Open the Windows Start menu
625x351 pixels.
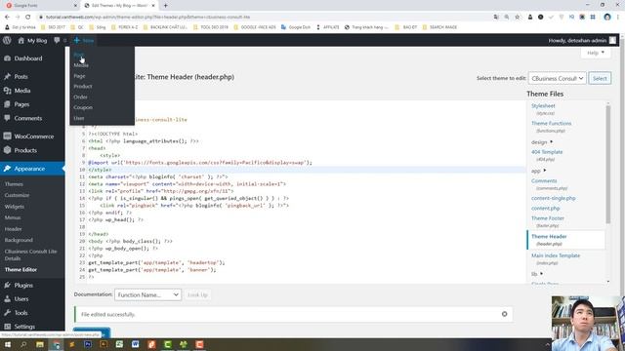(8, 344)
